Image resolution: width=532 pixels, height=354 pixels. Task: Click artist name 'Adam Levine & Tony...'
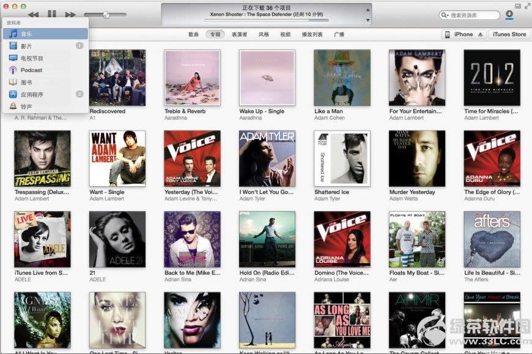point(190,198)
